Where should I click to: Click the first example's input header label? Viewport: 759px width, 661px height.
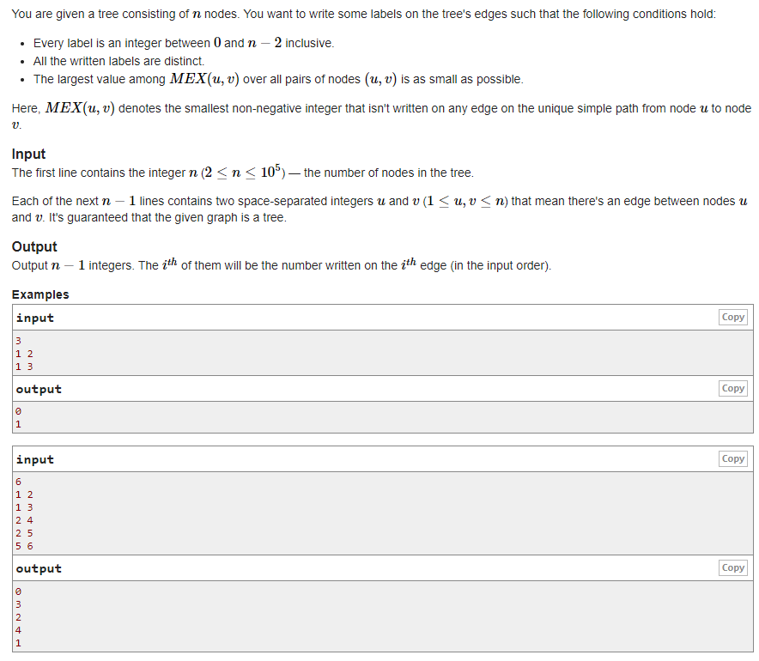point(35,318)
